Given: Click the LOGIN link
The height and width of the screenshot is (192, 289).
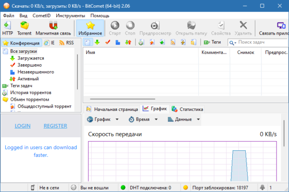Looking at the screenshot, I should coord(23,126).
